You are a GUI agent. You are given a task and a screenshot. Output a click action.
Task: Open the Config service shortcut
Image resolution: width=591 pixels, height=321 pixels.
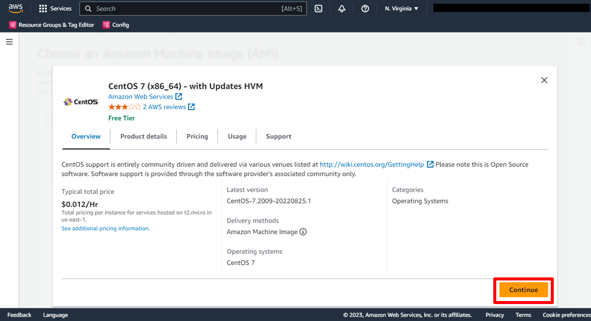[x=116, y=25]
